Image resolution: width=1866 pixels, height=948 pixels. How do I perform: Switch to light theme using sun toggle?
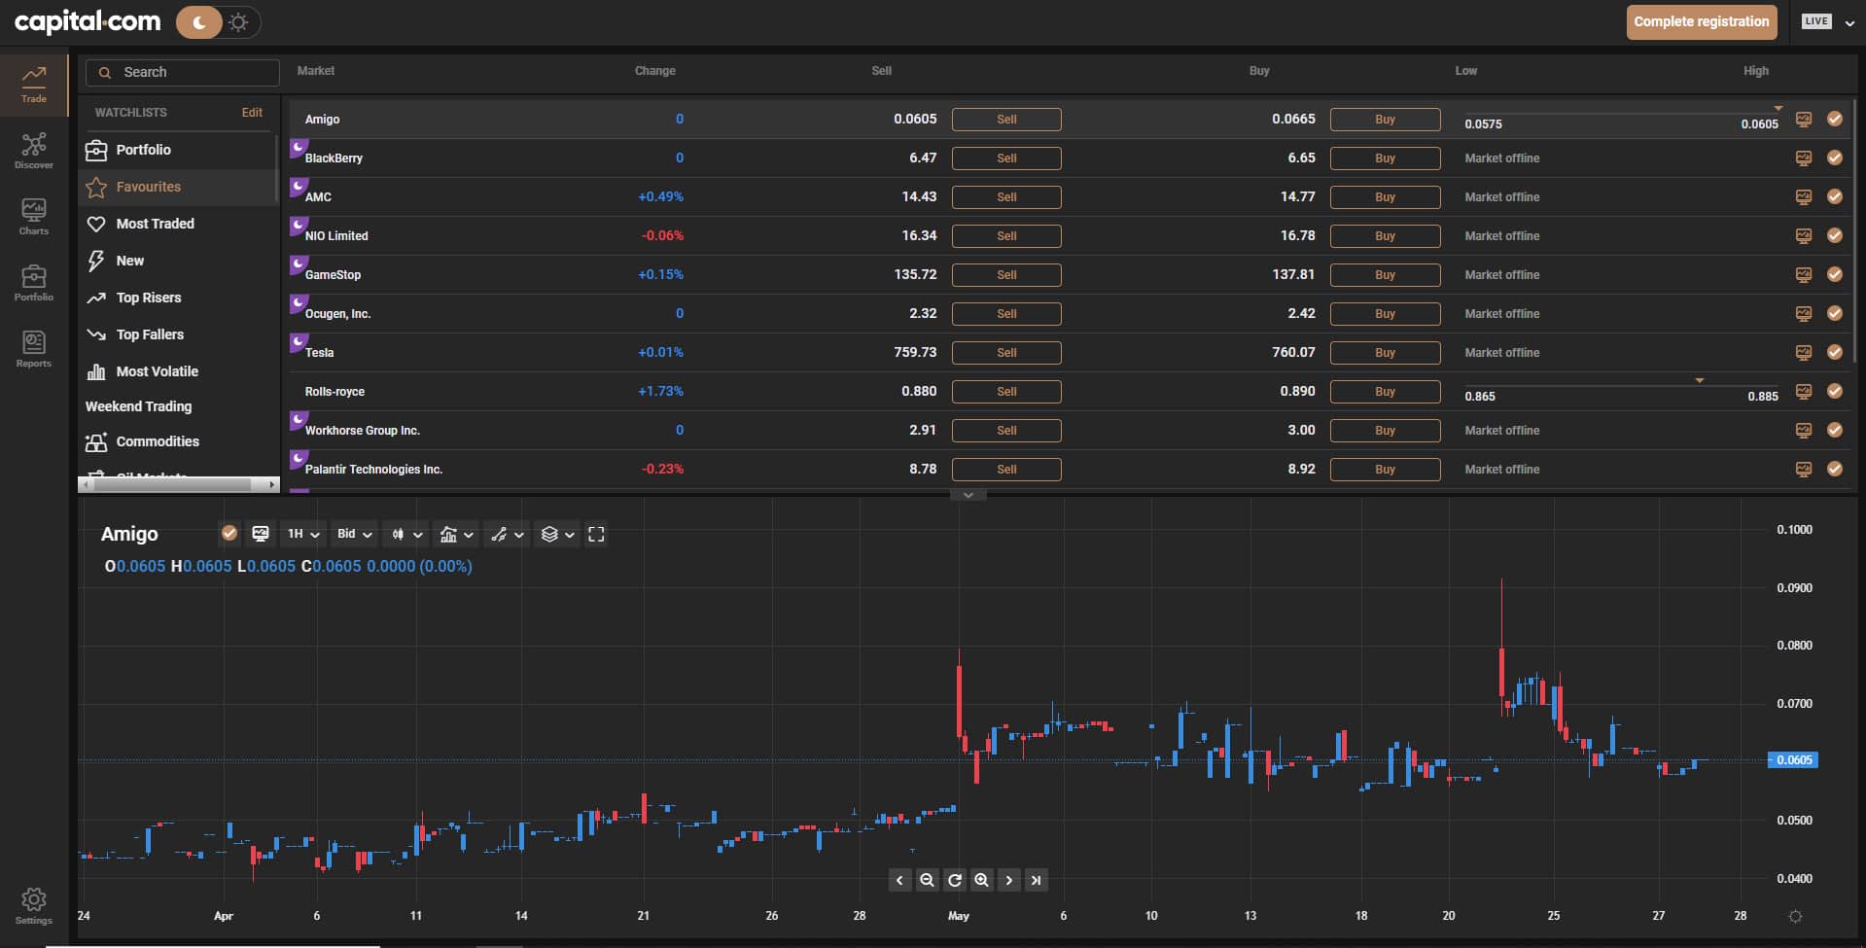(x=239, y=22)
